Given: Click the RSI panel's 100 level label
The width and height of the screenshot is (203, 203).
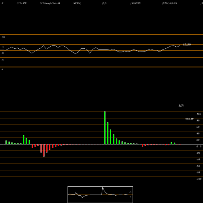Looking at the screenshot, I should [x=3, y=37].
